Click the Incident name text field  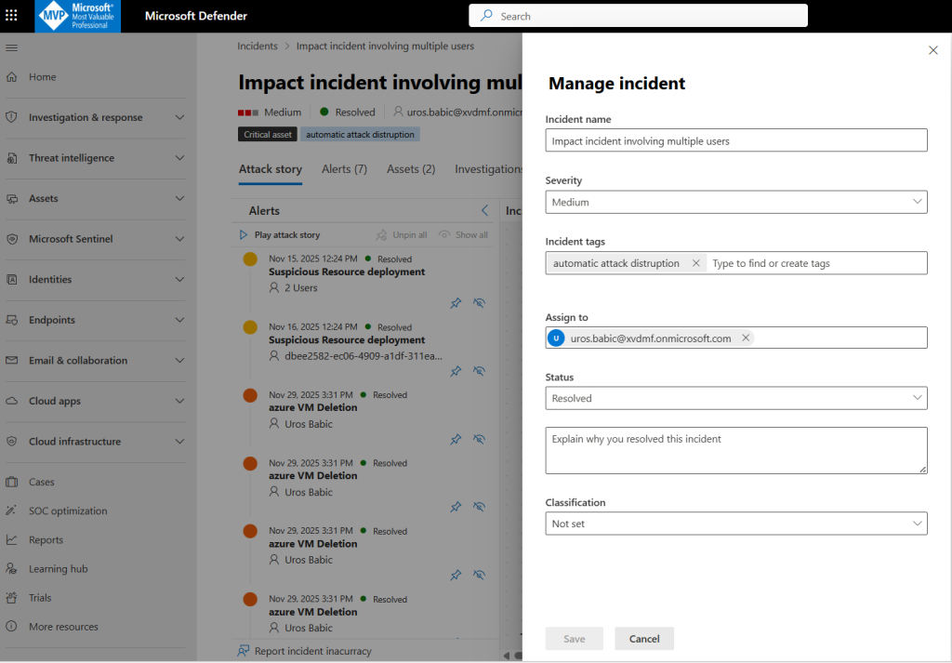coord(735,141)
